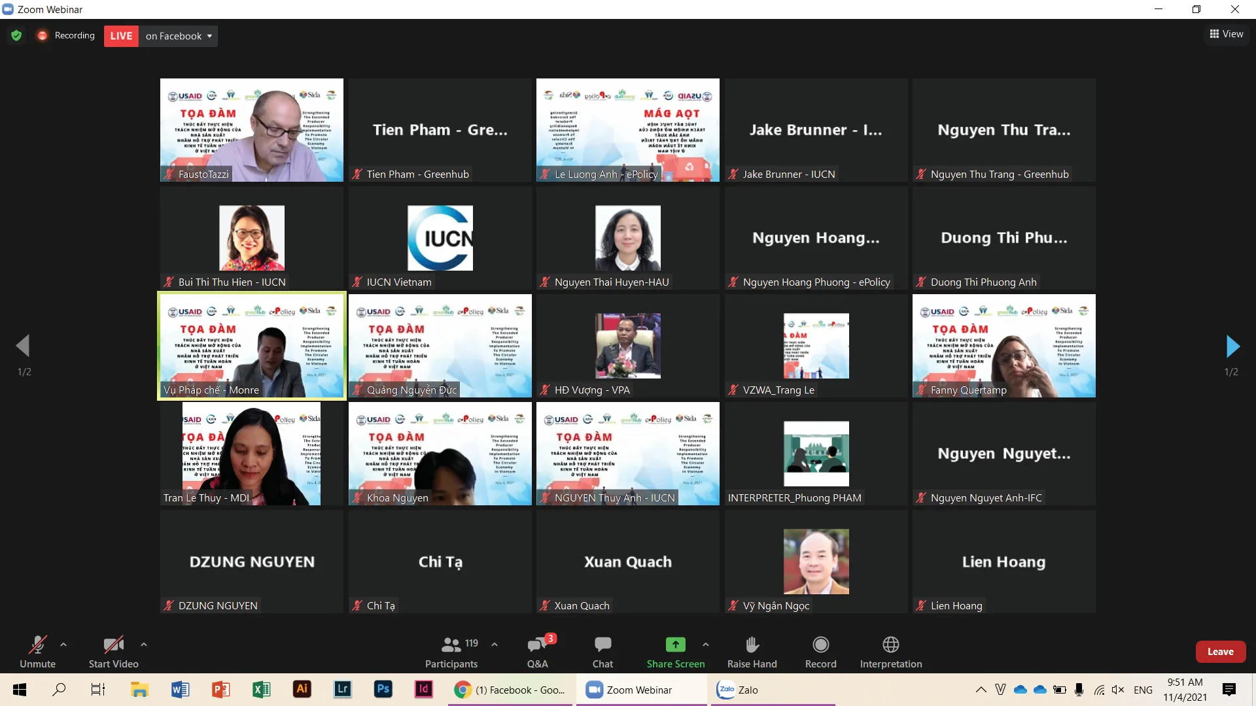The image size is (1256, 706).
Task: Select Khoa Nguyen's video tile
Action: 440,454
